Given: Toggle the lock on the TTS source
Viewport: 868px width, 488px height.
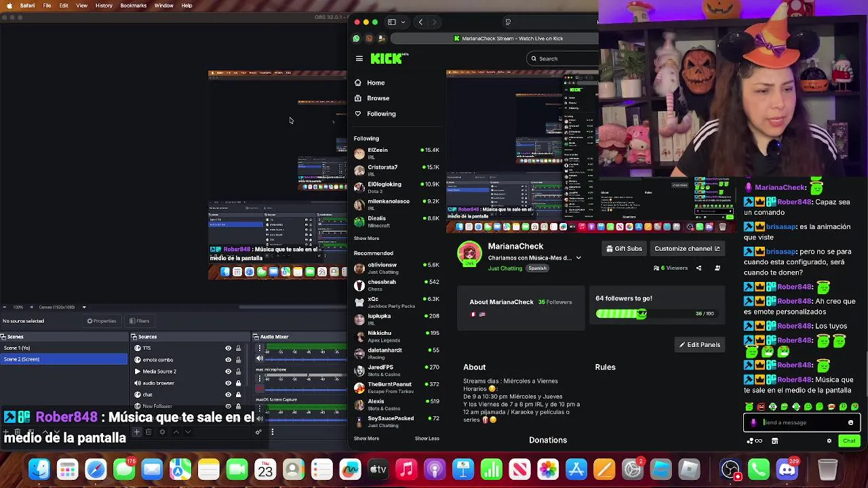Looking at the screenshot, I should (x=238, y=348).
